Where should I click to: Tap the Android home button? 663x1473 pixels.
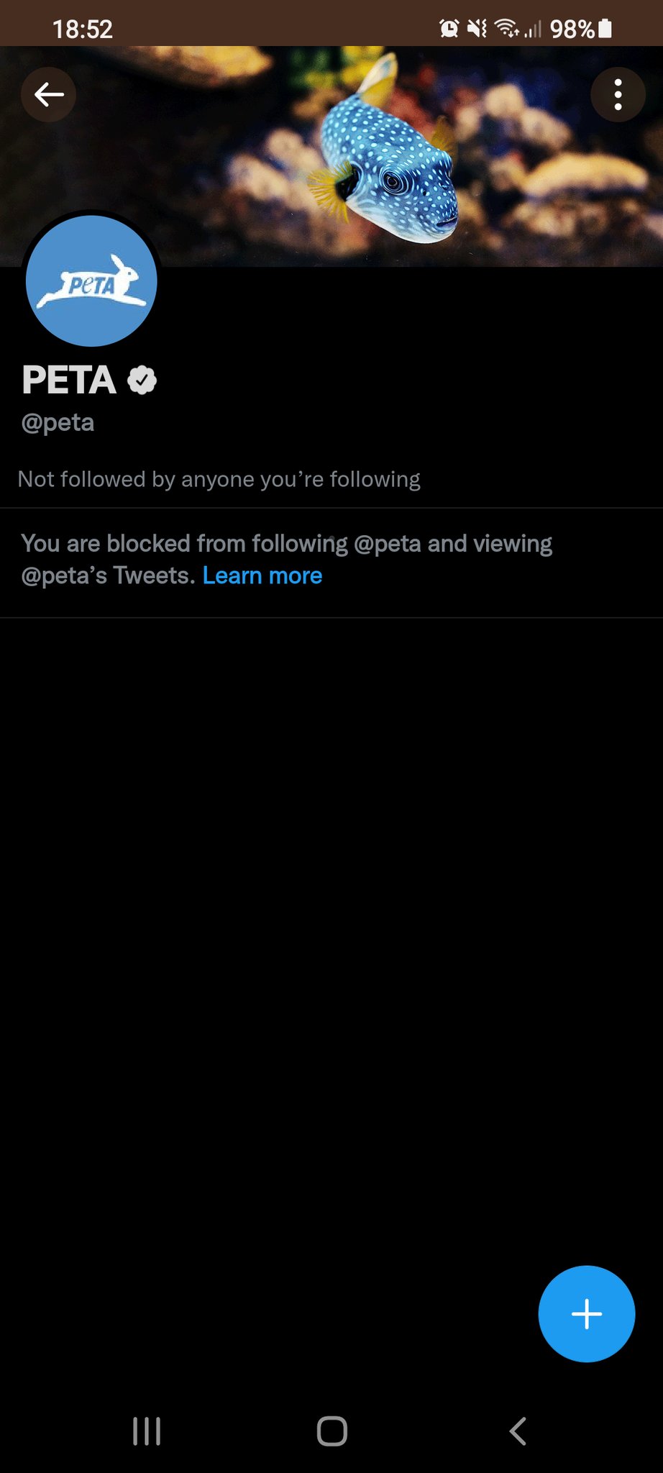tap(332, 1431)
